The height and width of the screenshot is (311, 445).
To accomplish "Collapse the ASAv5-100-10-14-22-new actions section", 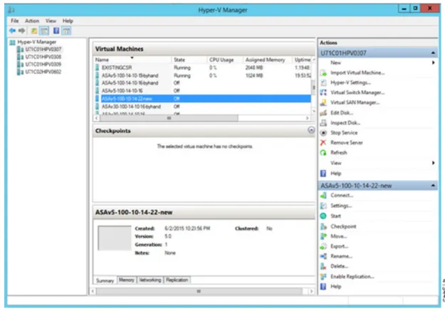I will (x=433, y=186).
